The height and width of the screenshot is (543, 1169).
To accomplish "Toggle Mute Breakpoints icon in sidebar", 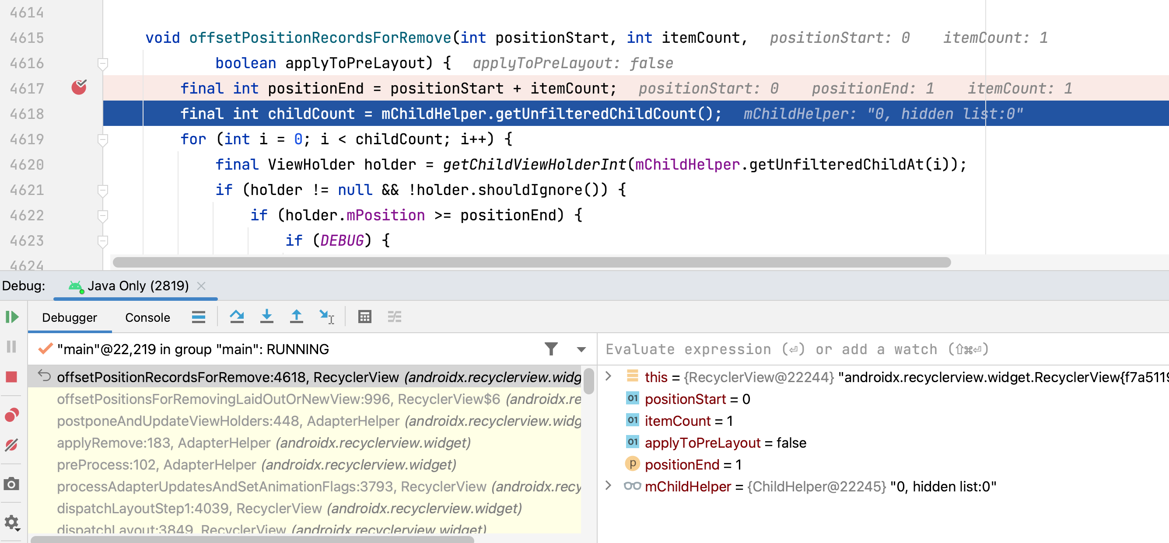I will click(12, 445).
